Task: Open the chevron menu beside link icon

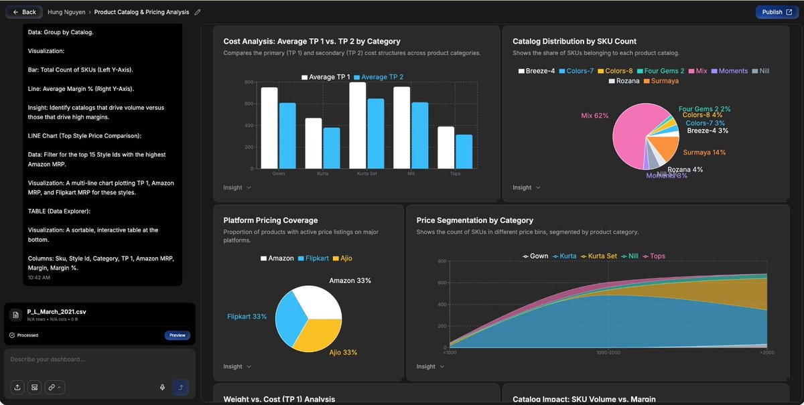Action: [x=59, y=388]
